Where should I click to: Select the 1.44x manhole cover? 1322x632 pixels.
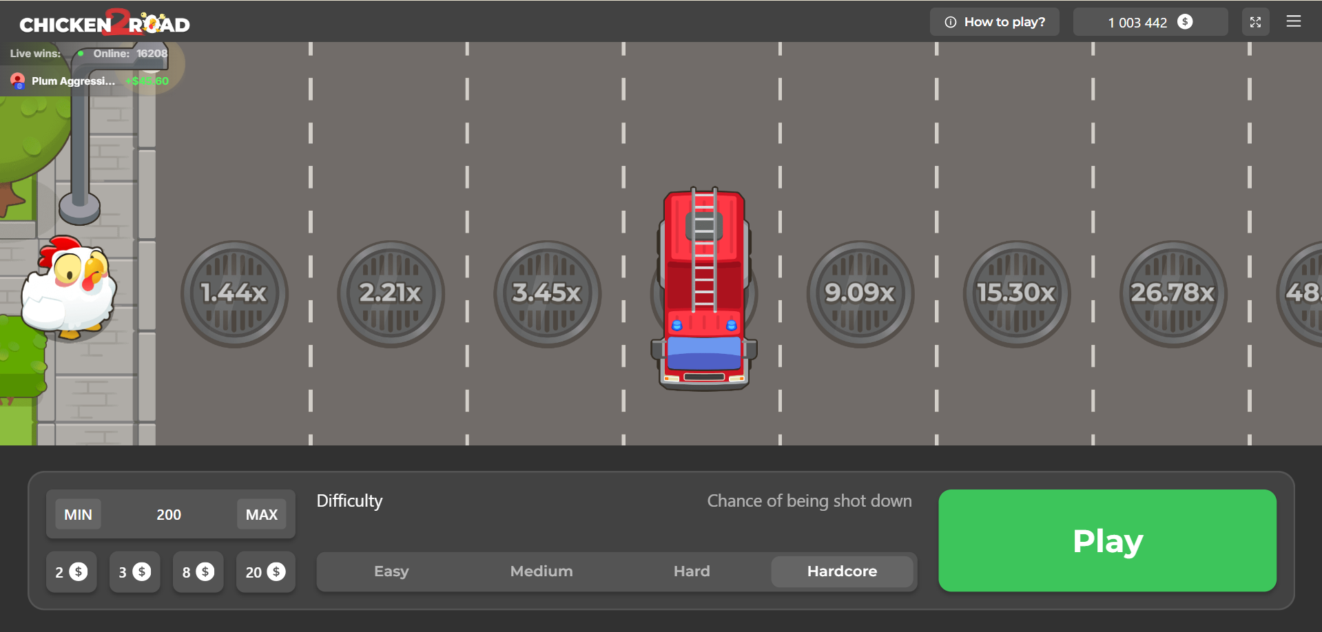coord(234,294)
